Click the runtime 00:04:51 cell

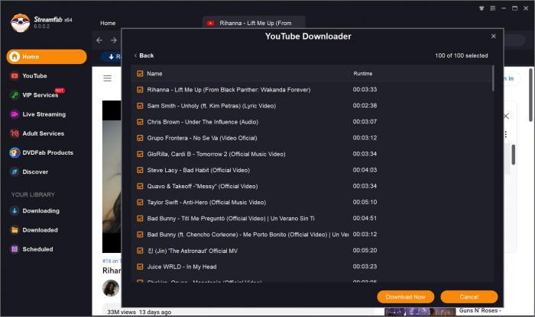pos(365,218)
